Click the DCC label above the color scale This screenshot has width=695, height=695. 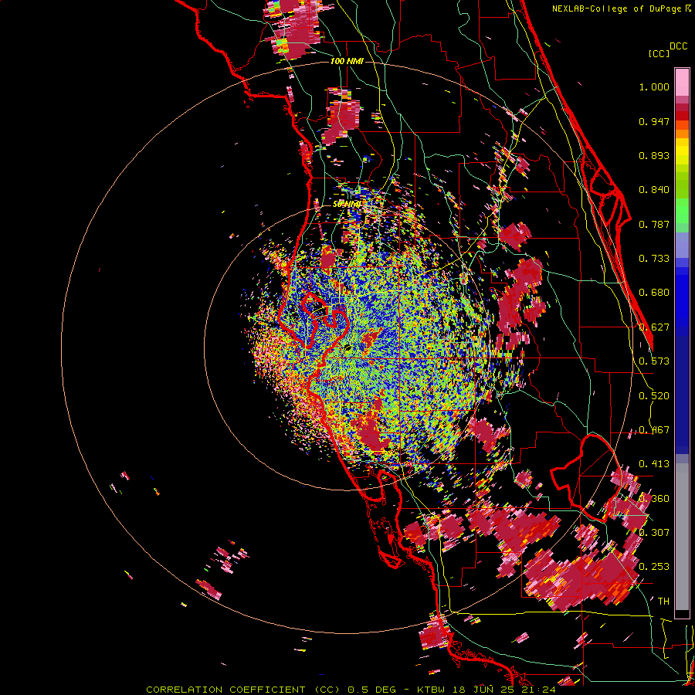click(x=678, y=46)
